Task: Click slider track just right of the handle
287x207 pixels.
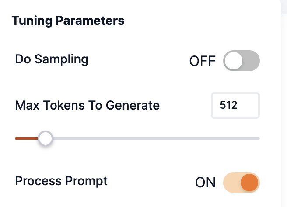Action: tap(59, 138)
